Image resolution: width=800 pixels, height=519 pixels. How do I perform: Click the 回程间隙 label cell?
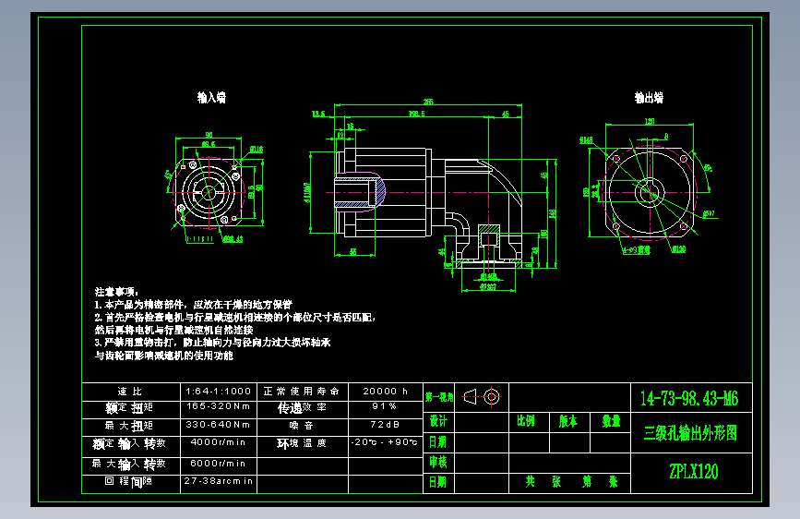pyautogui.click(x=131, y=482)
